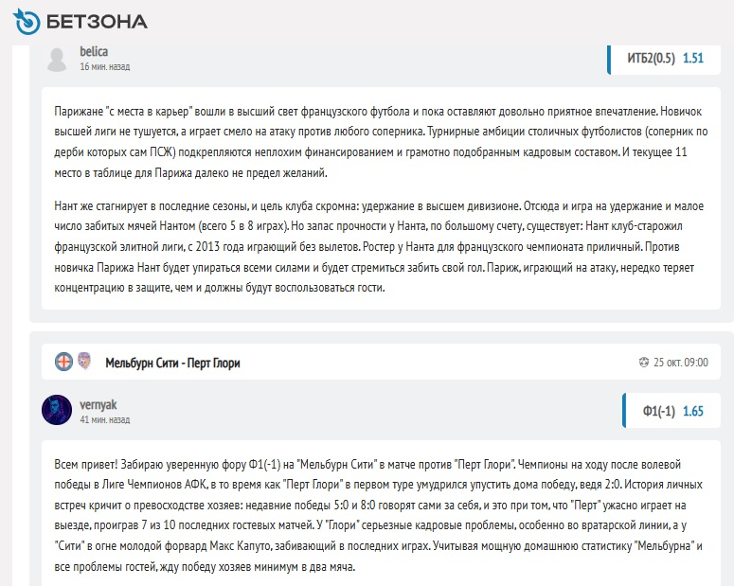
Task: Click the 1.51 odds value
Action: point(693,58)
